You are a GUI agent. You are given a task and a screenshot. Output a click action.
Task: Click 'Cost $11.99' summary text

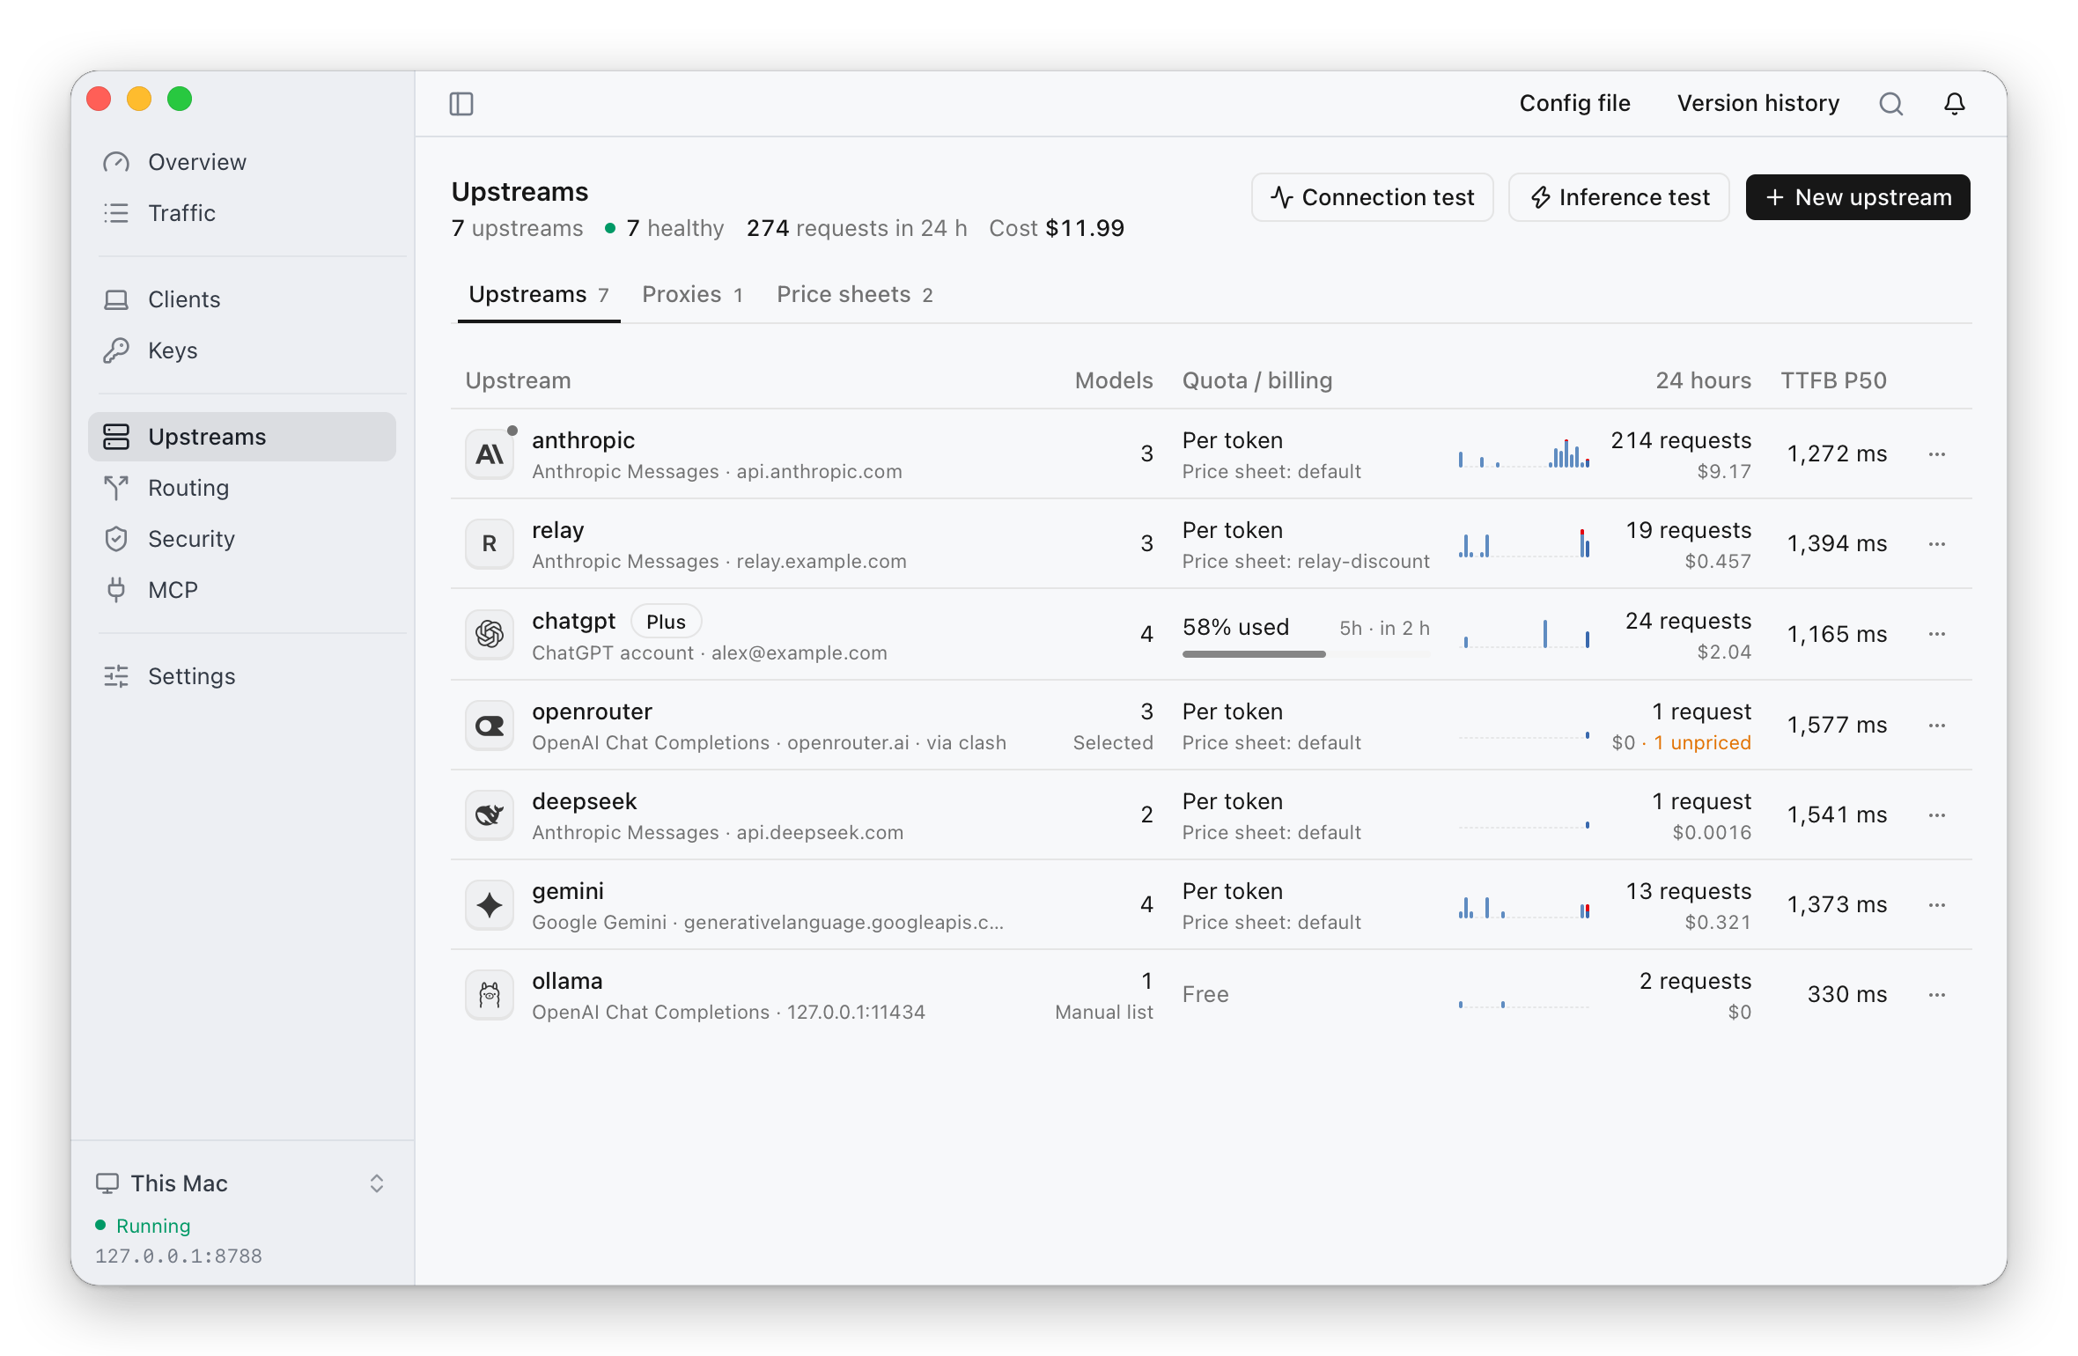(1057, 229)
